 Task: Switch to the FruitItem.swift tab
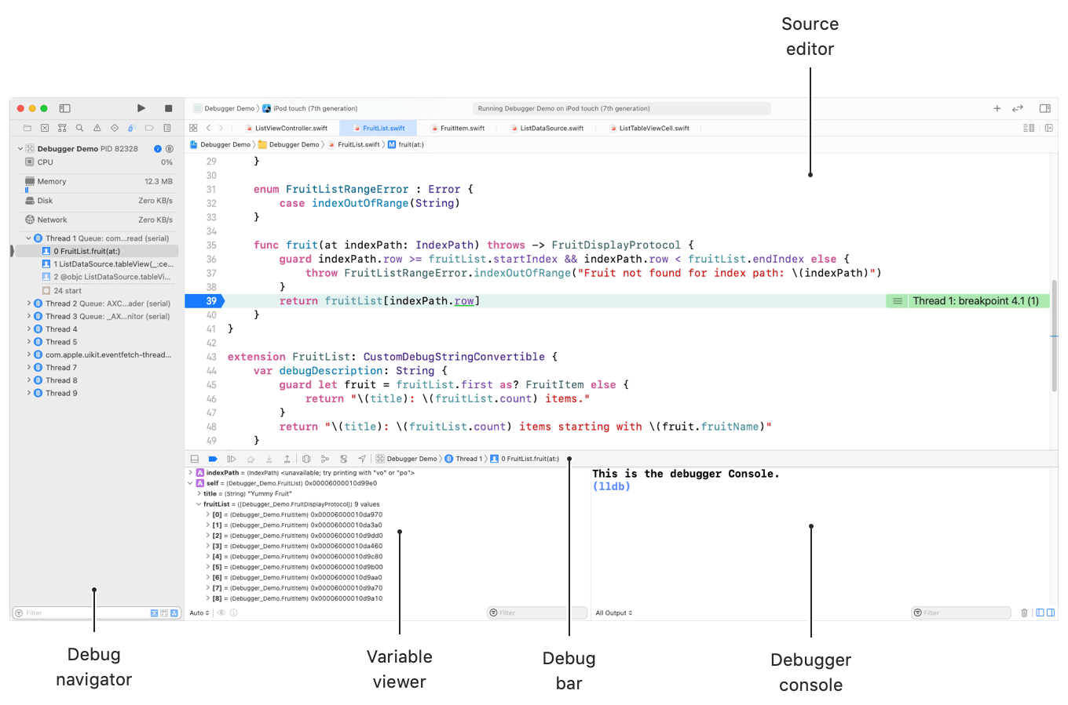point(460,127)
